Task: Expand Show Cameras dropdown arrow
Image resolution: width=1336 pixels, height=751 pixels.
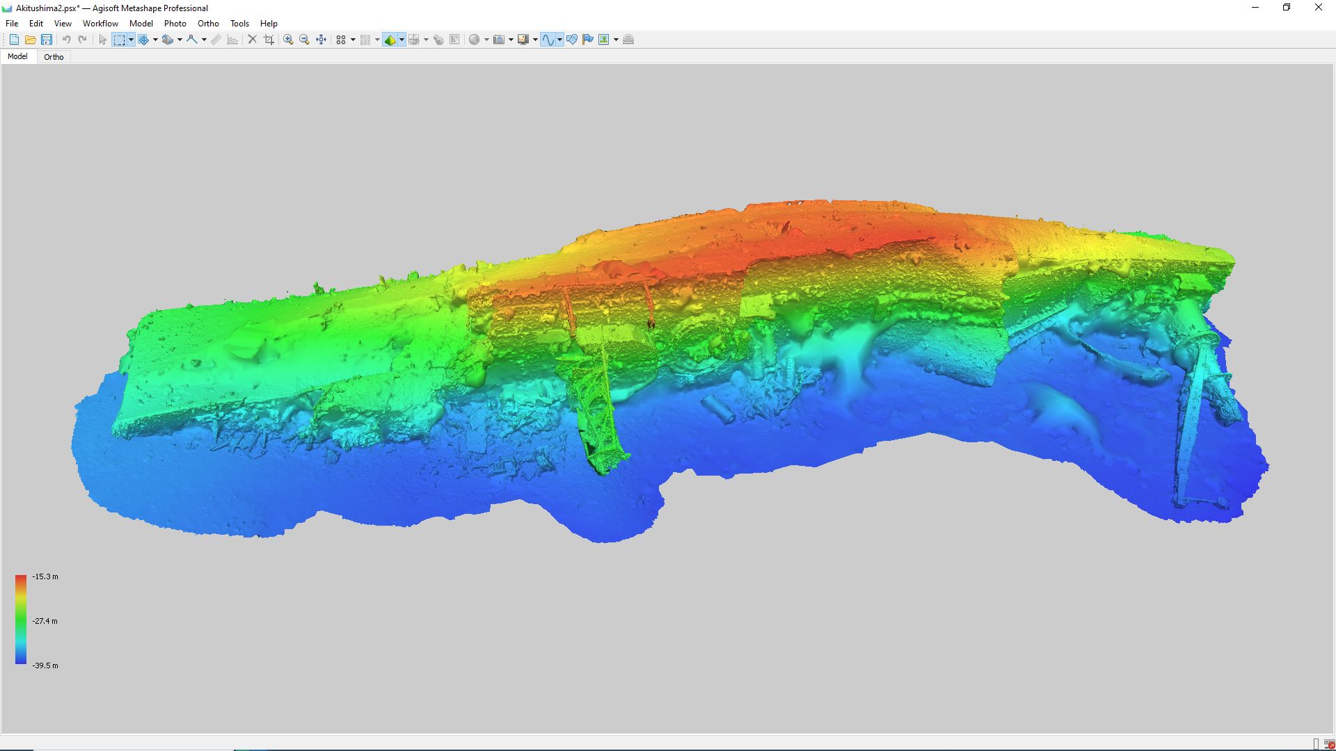Action: 511,40
